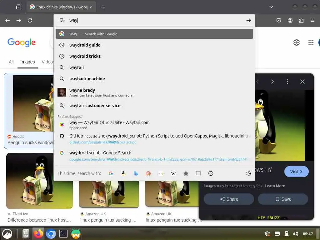Open the file manager in taskbar

tap(26, 234)
